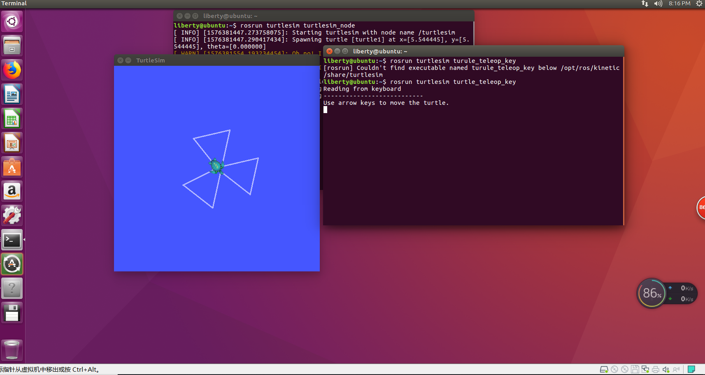Open the Amazon launcher icon
This screenshot has height=375, width=705.
tap(12, 191)
